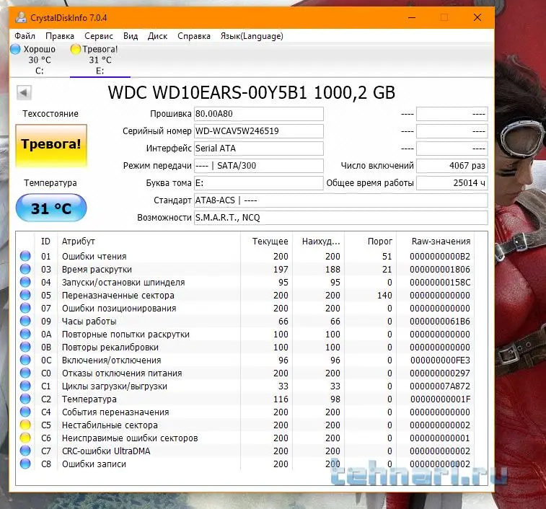Click status icon of row 0B Повторы рекалибровки
The image size is (546, 509).
[25, 347]
